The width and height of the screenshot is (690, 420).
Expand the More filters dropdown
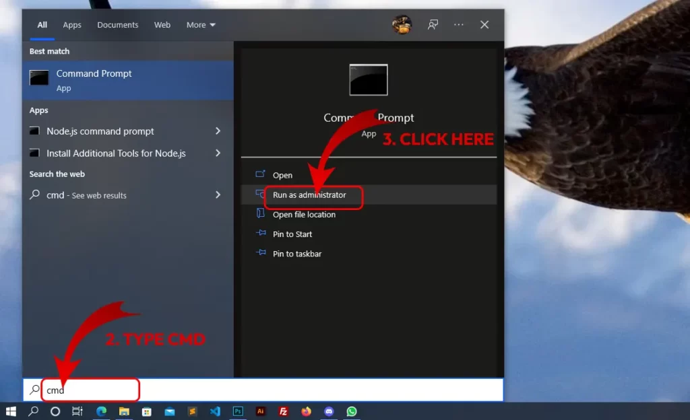(x=201, y=25)
